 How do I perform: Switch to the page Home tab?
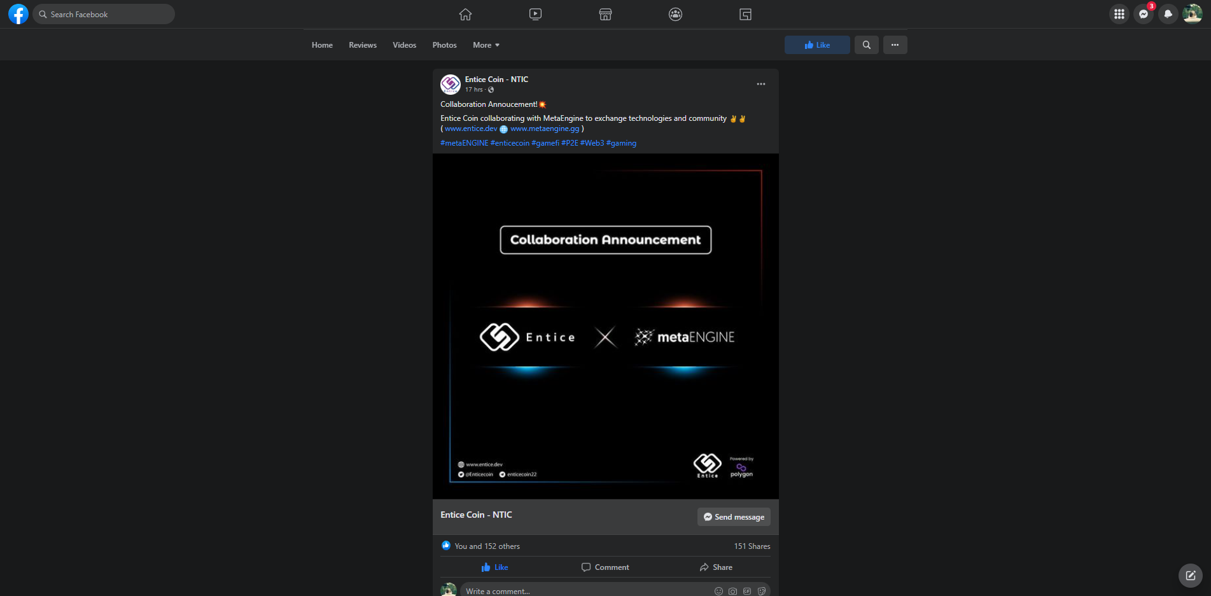pyautogui.click(x=322, y=45)
